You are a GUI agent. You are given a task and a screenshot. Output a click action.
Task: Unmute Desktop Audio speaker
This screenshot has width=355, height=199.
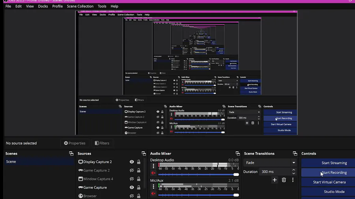pos(153,173)
